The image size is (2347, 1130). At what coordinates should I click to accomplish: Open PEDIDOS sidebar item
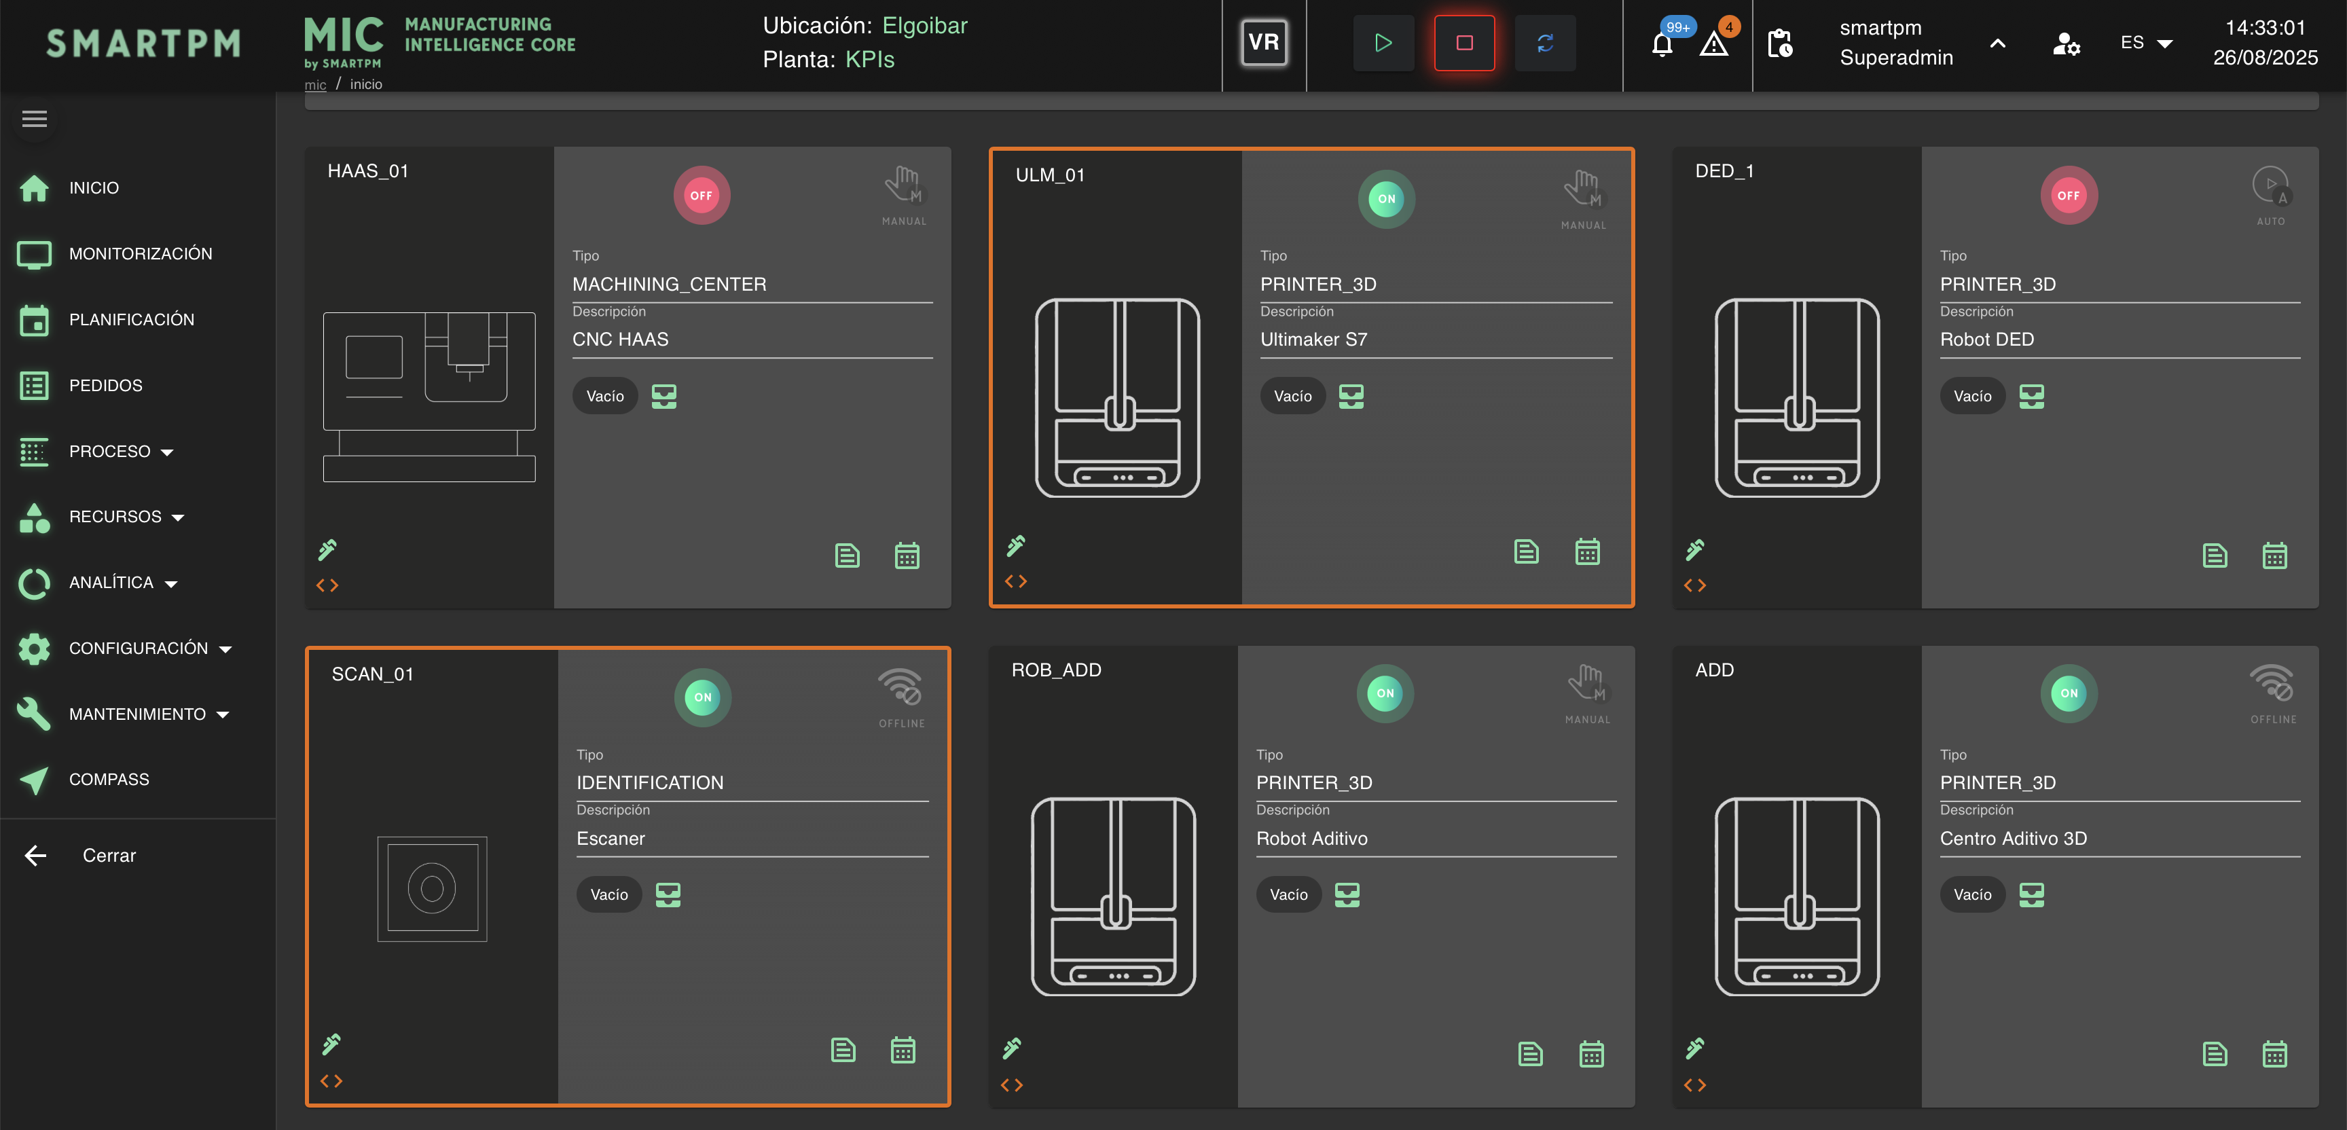106,386
